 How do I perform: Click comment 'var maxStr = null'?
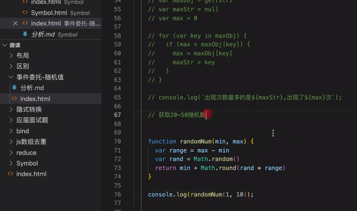coord(183,10)
